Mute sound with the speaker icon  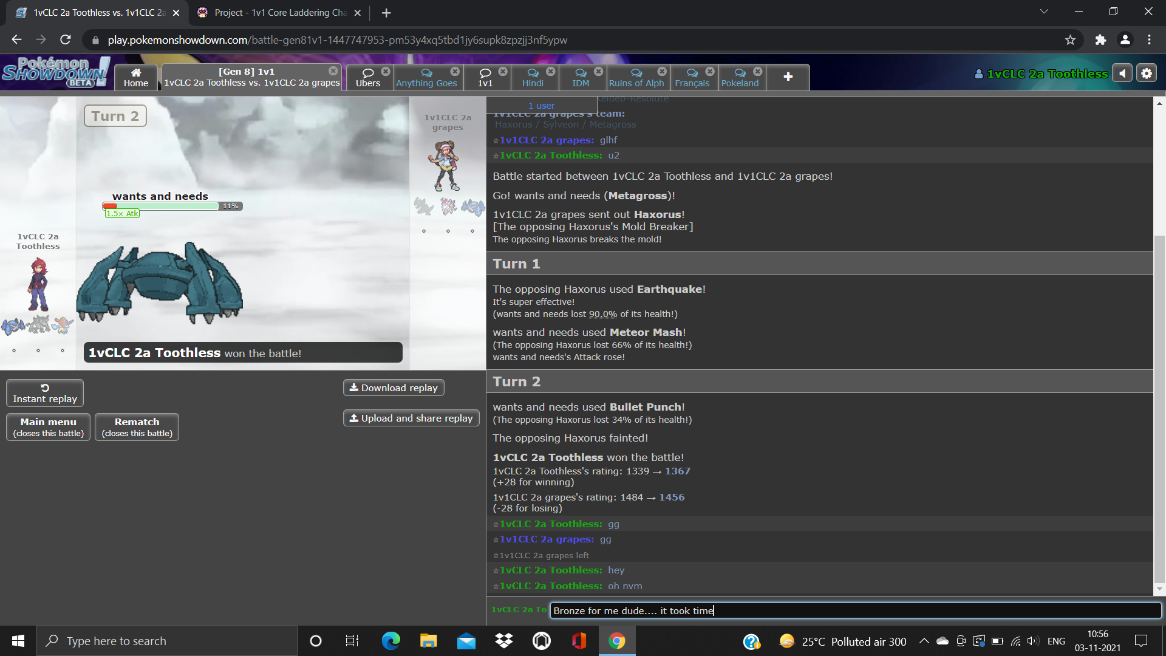[1122, 73]
